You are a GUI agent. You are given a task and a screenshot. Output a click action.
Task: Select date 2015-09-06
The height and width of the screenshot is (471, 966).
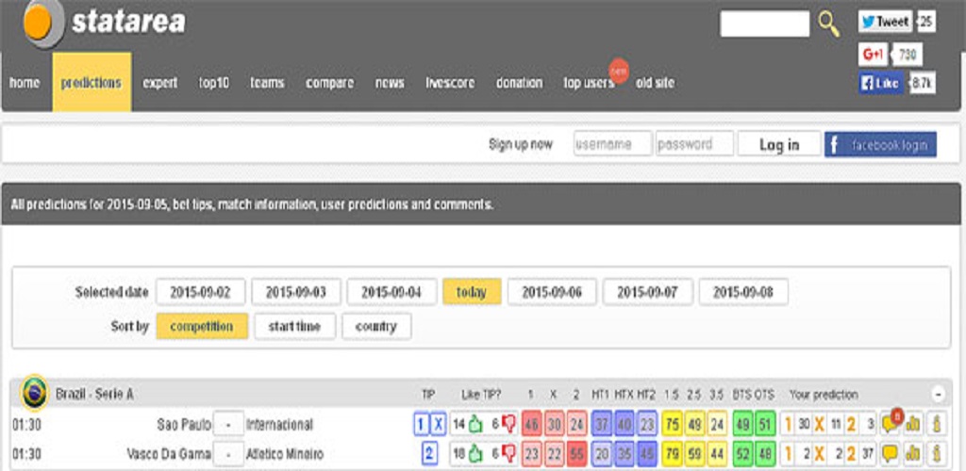point(552,292)
